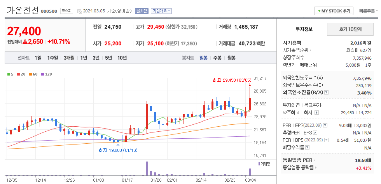Select the 1일 line chart range
This screenshot has width=381, height=184.
pyautogui.click(x=38, y=58)
